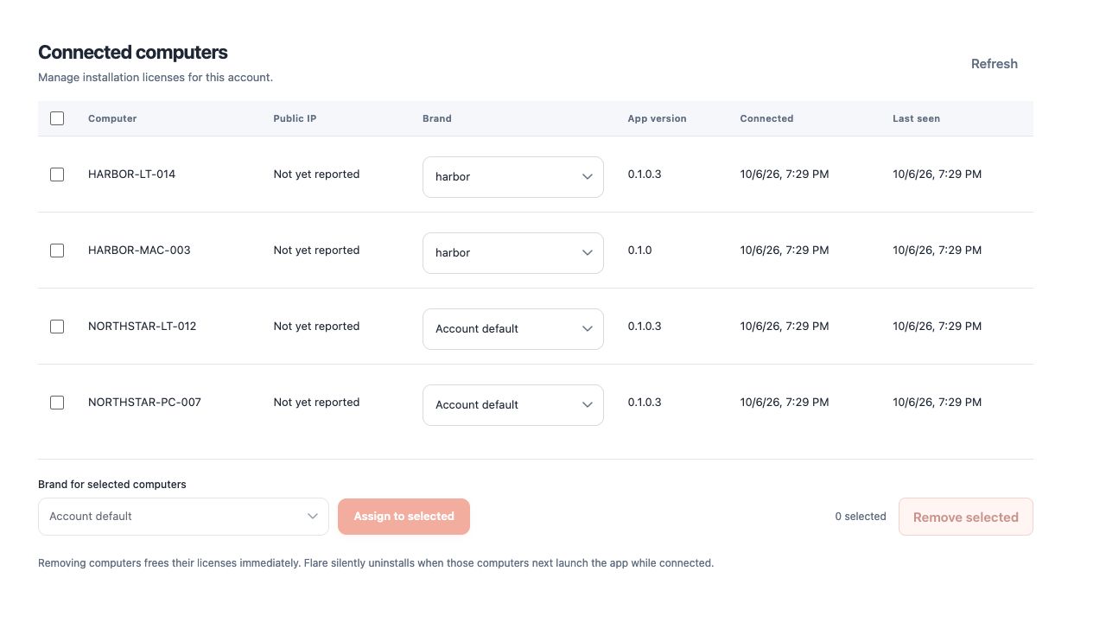Screen dimensions: 1106x622
Task: Check the box for HARBOR-LT-014
Action: click(57, 175)
